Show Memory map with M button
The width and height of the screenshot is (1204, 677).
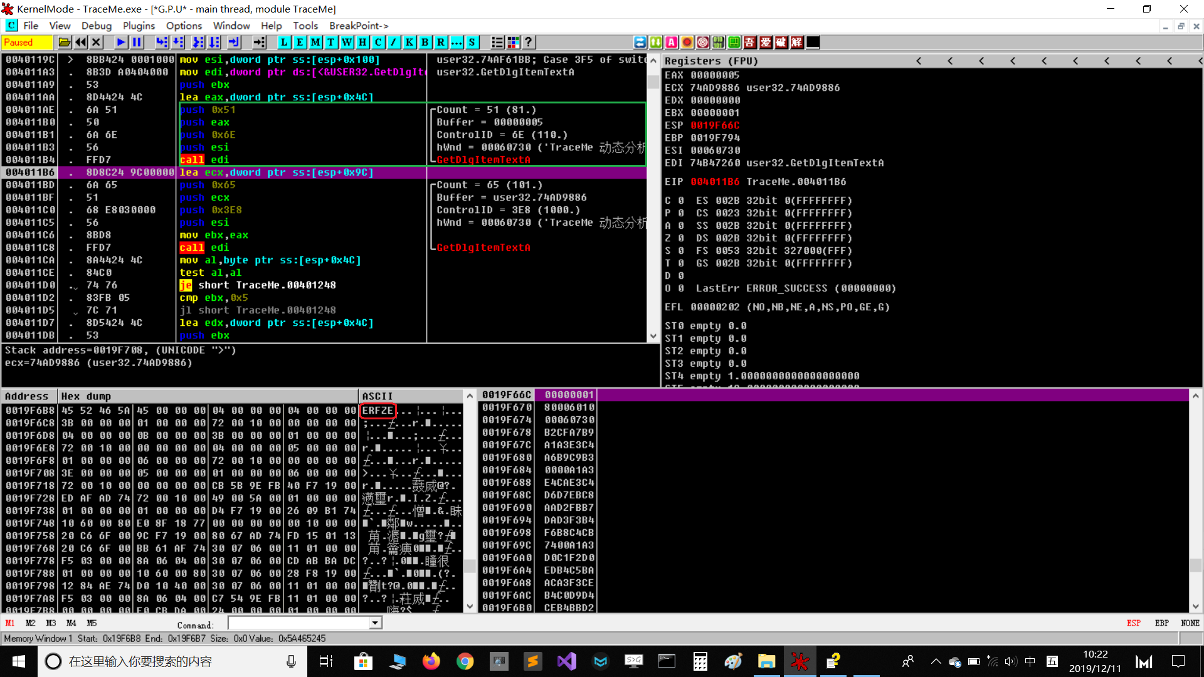click(315, 42)
